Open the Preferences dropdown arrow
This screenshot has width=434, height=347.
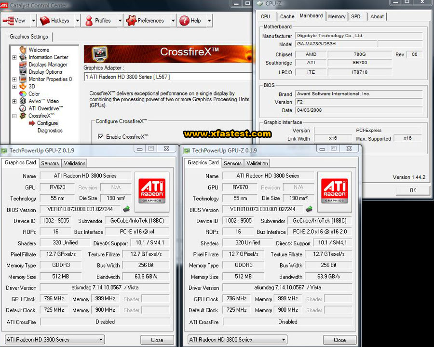tap(173, 21)
